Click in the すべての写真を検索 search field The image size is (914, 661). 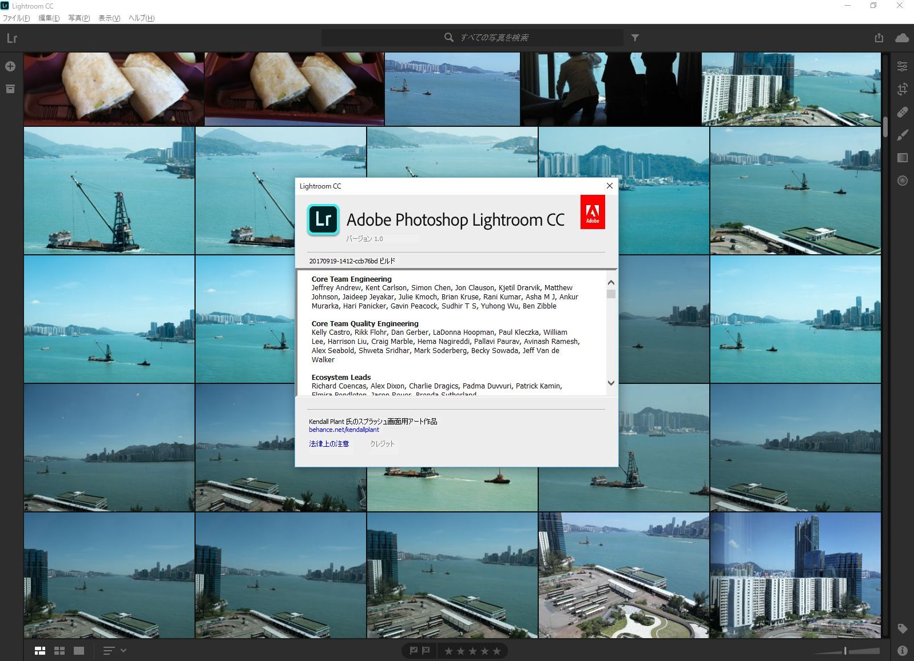tap(472, 38)
